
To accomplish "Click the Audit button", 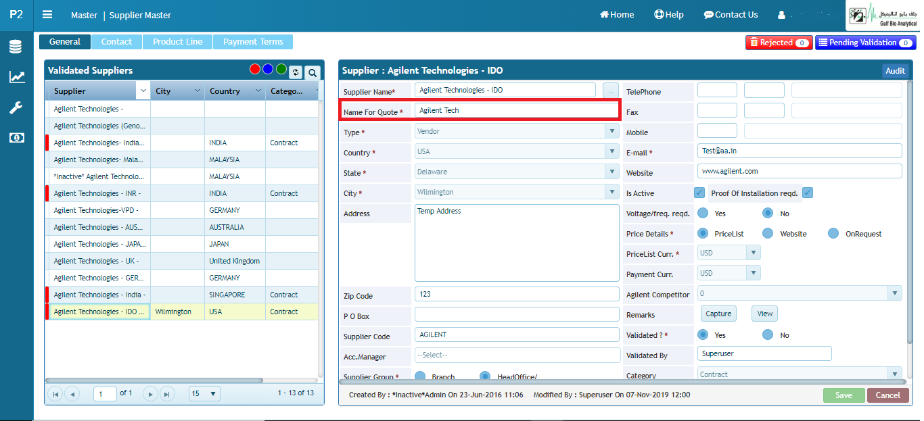I will pyautogui.click(x=895, y=71).
